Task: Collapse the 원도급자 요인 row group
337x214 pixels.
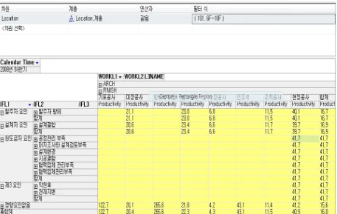Action: click(2, 139)
